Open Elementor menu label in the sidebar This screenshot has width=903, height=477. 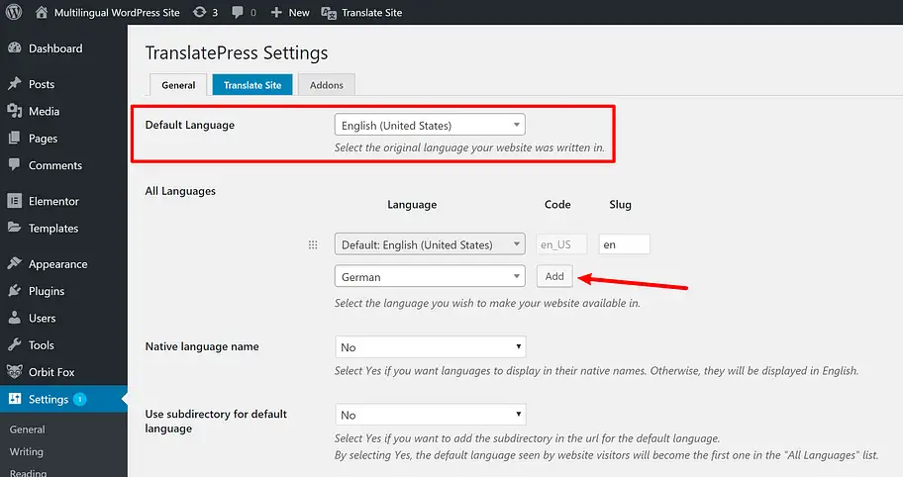click(53, 201)
